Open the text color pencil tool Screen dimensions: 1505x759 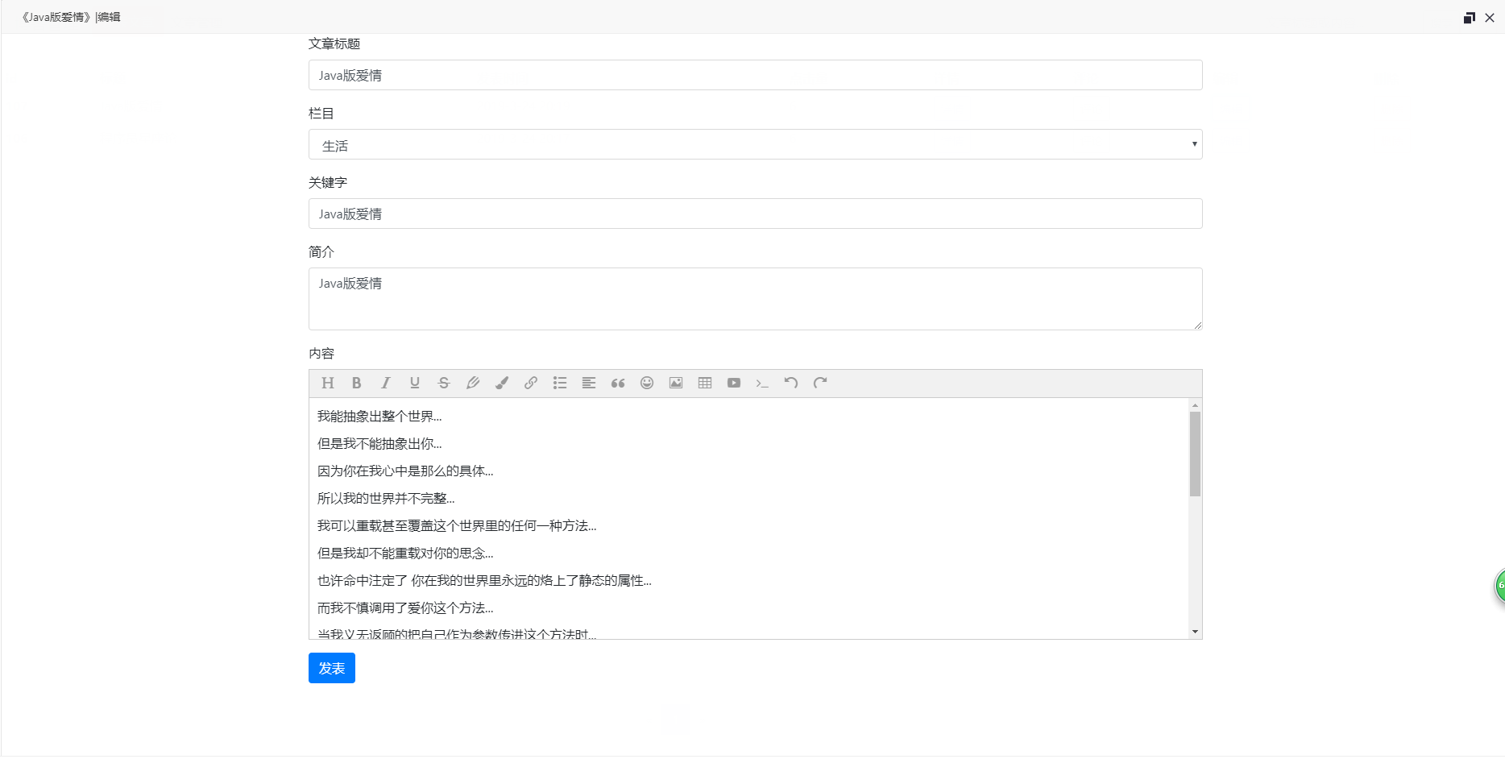click(473, 384)
